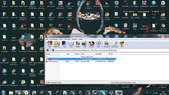The image size is (169, 95).
Task: Open Cross Fire desktop shortcut
Action: 60,15
